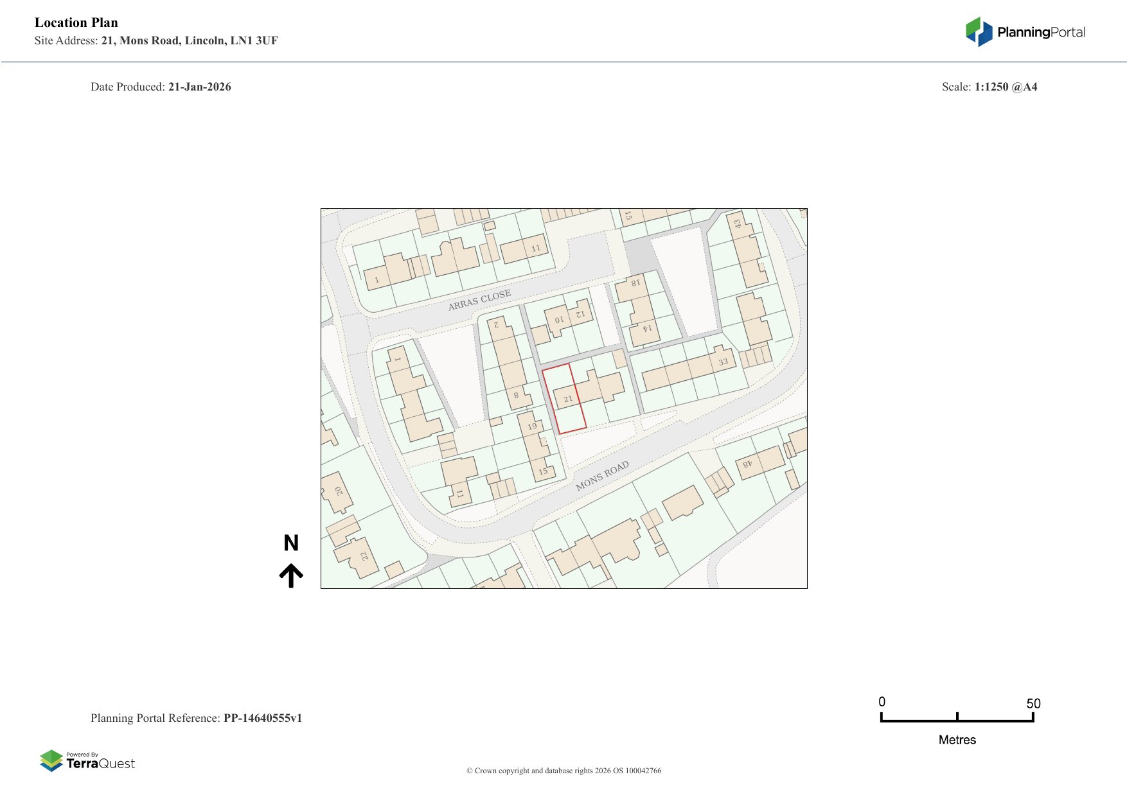Screen dimensions: 1127x797
Task: Click the Mons Road street label
Action: 602,476
